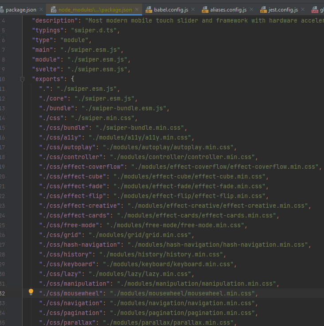Image resolution: width=324 pixels, height=326 pixels.
Task: Click the "module" key on line 8
Action: 46,60
